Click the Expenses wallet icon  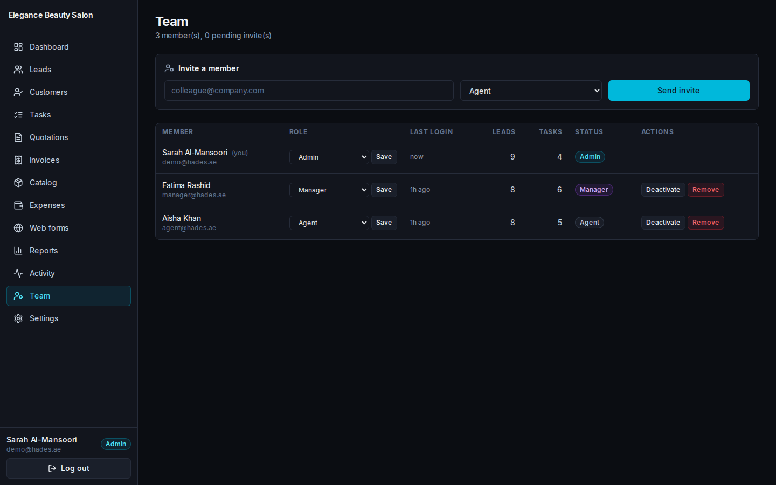pyautogui.click(x=18, y=205)
